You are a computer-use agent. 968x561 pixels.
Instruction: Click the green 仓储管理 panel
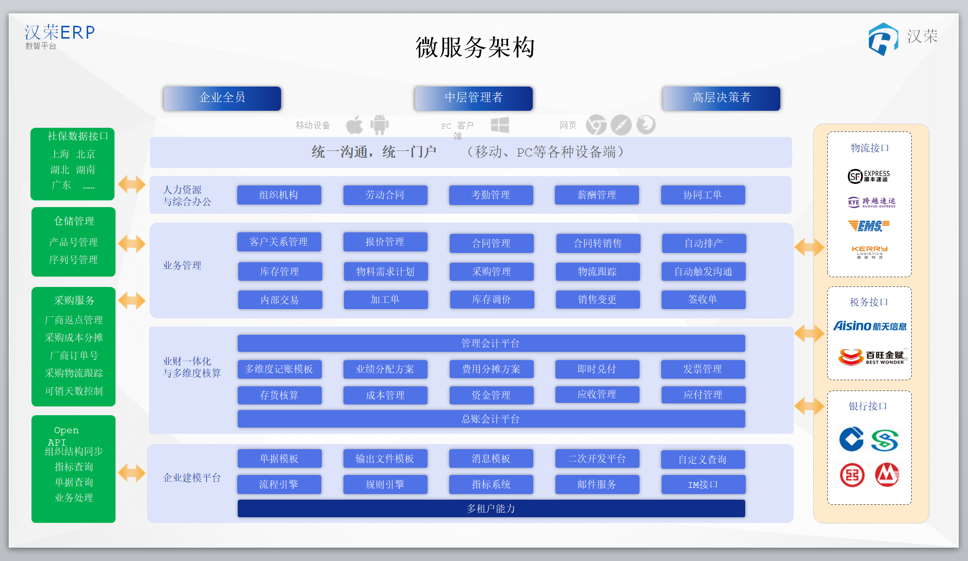point(74,242)
